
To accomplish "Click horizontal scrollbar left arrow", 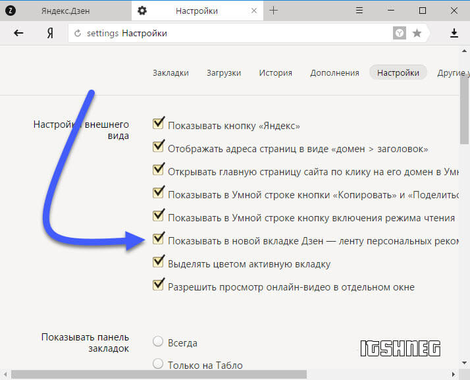I will click(5, 374).
